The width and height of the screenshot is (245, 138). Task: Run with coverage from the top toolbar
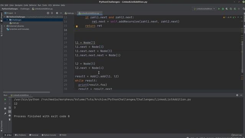tap(227, 9)
